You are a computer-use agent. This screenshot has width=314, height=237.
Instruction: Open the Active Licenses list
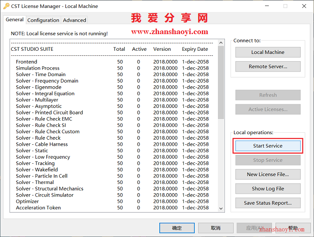268,109
